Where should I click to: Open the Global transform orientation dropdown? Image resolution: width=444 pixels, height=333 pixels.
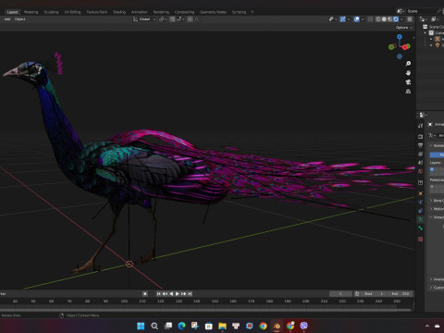[144, 19]
